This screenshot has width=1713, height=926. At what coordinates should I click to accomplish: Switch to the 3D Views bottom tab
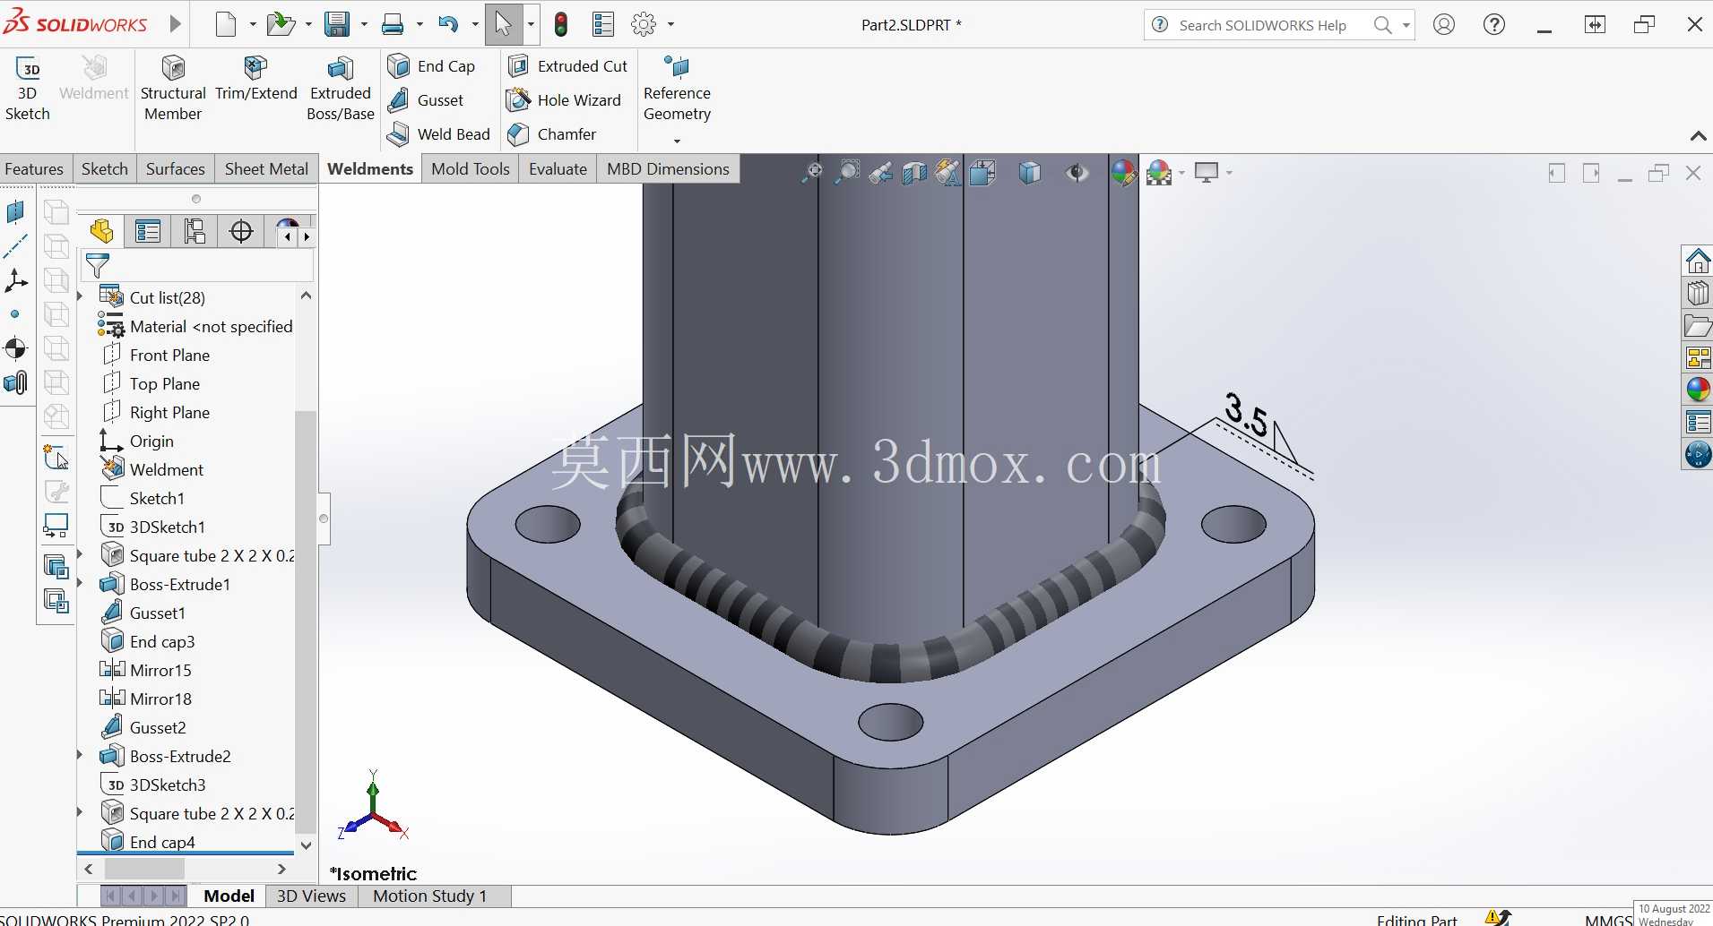pyautogui.click(x=311, y=896)
